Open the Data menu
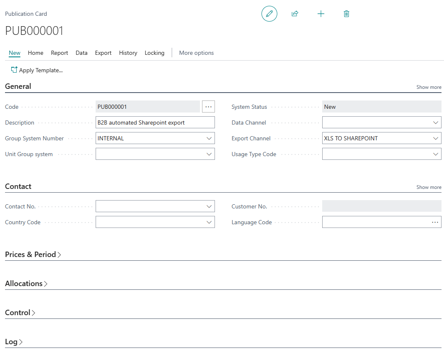 [x=81, y=53]
